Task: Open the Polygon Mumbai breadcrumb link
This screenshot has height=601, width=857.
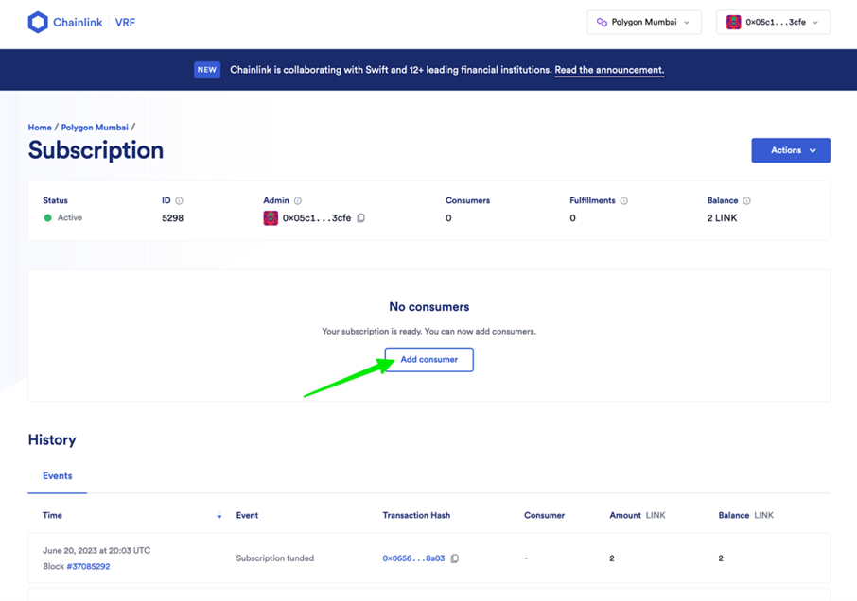Action: click(x=95, y=128)
